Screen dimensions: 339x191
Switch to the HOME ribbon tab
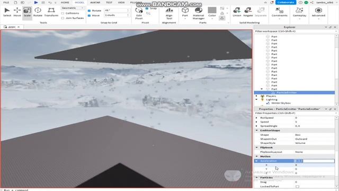[x=65, y=2]
